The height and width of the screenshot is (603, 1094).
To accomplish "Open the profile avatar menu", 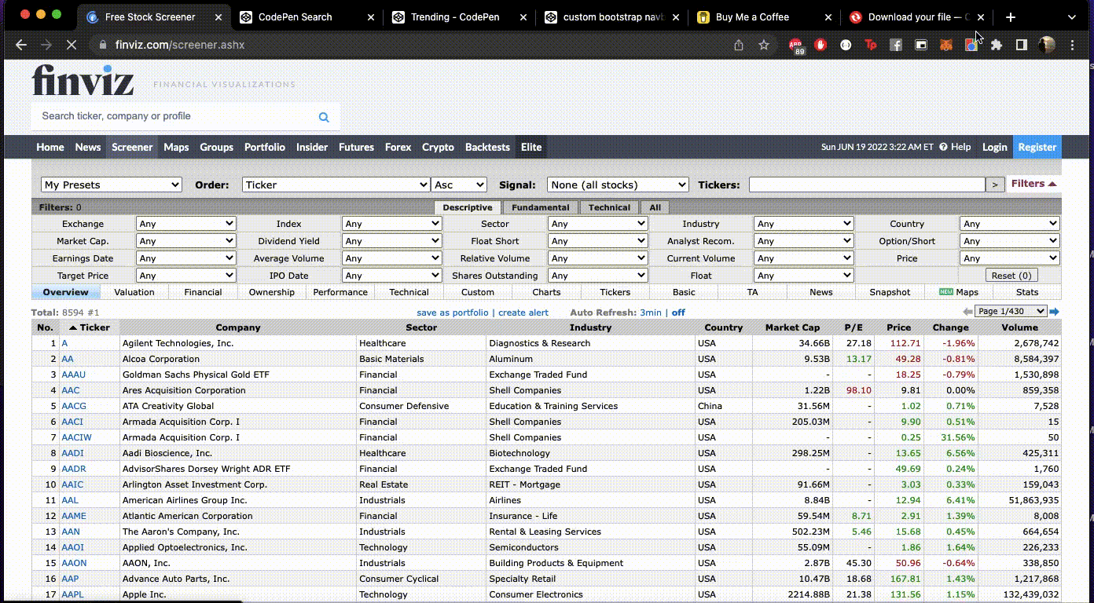I will click(1047, 45).
